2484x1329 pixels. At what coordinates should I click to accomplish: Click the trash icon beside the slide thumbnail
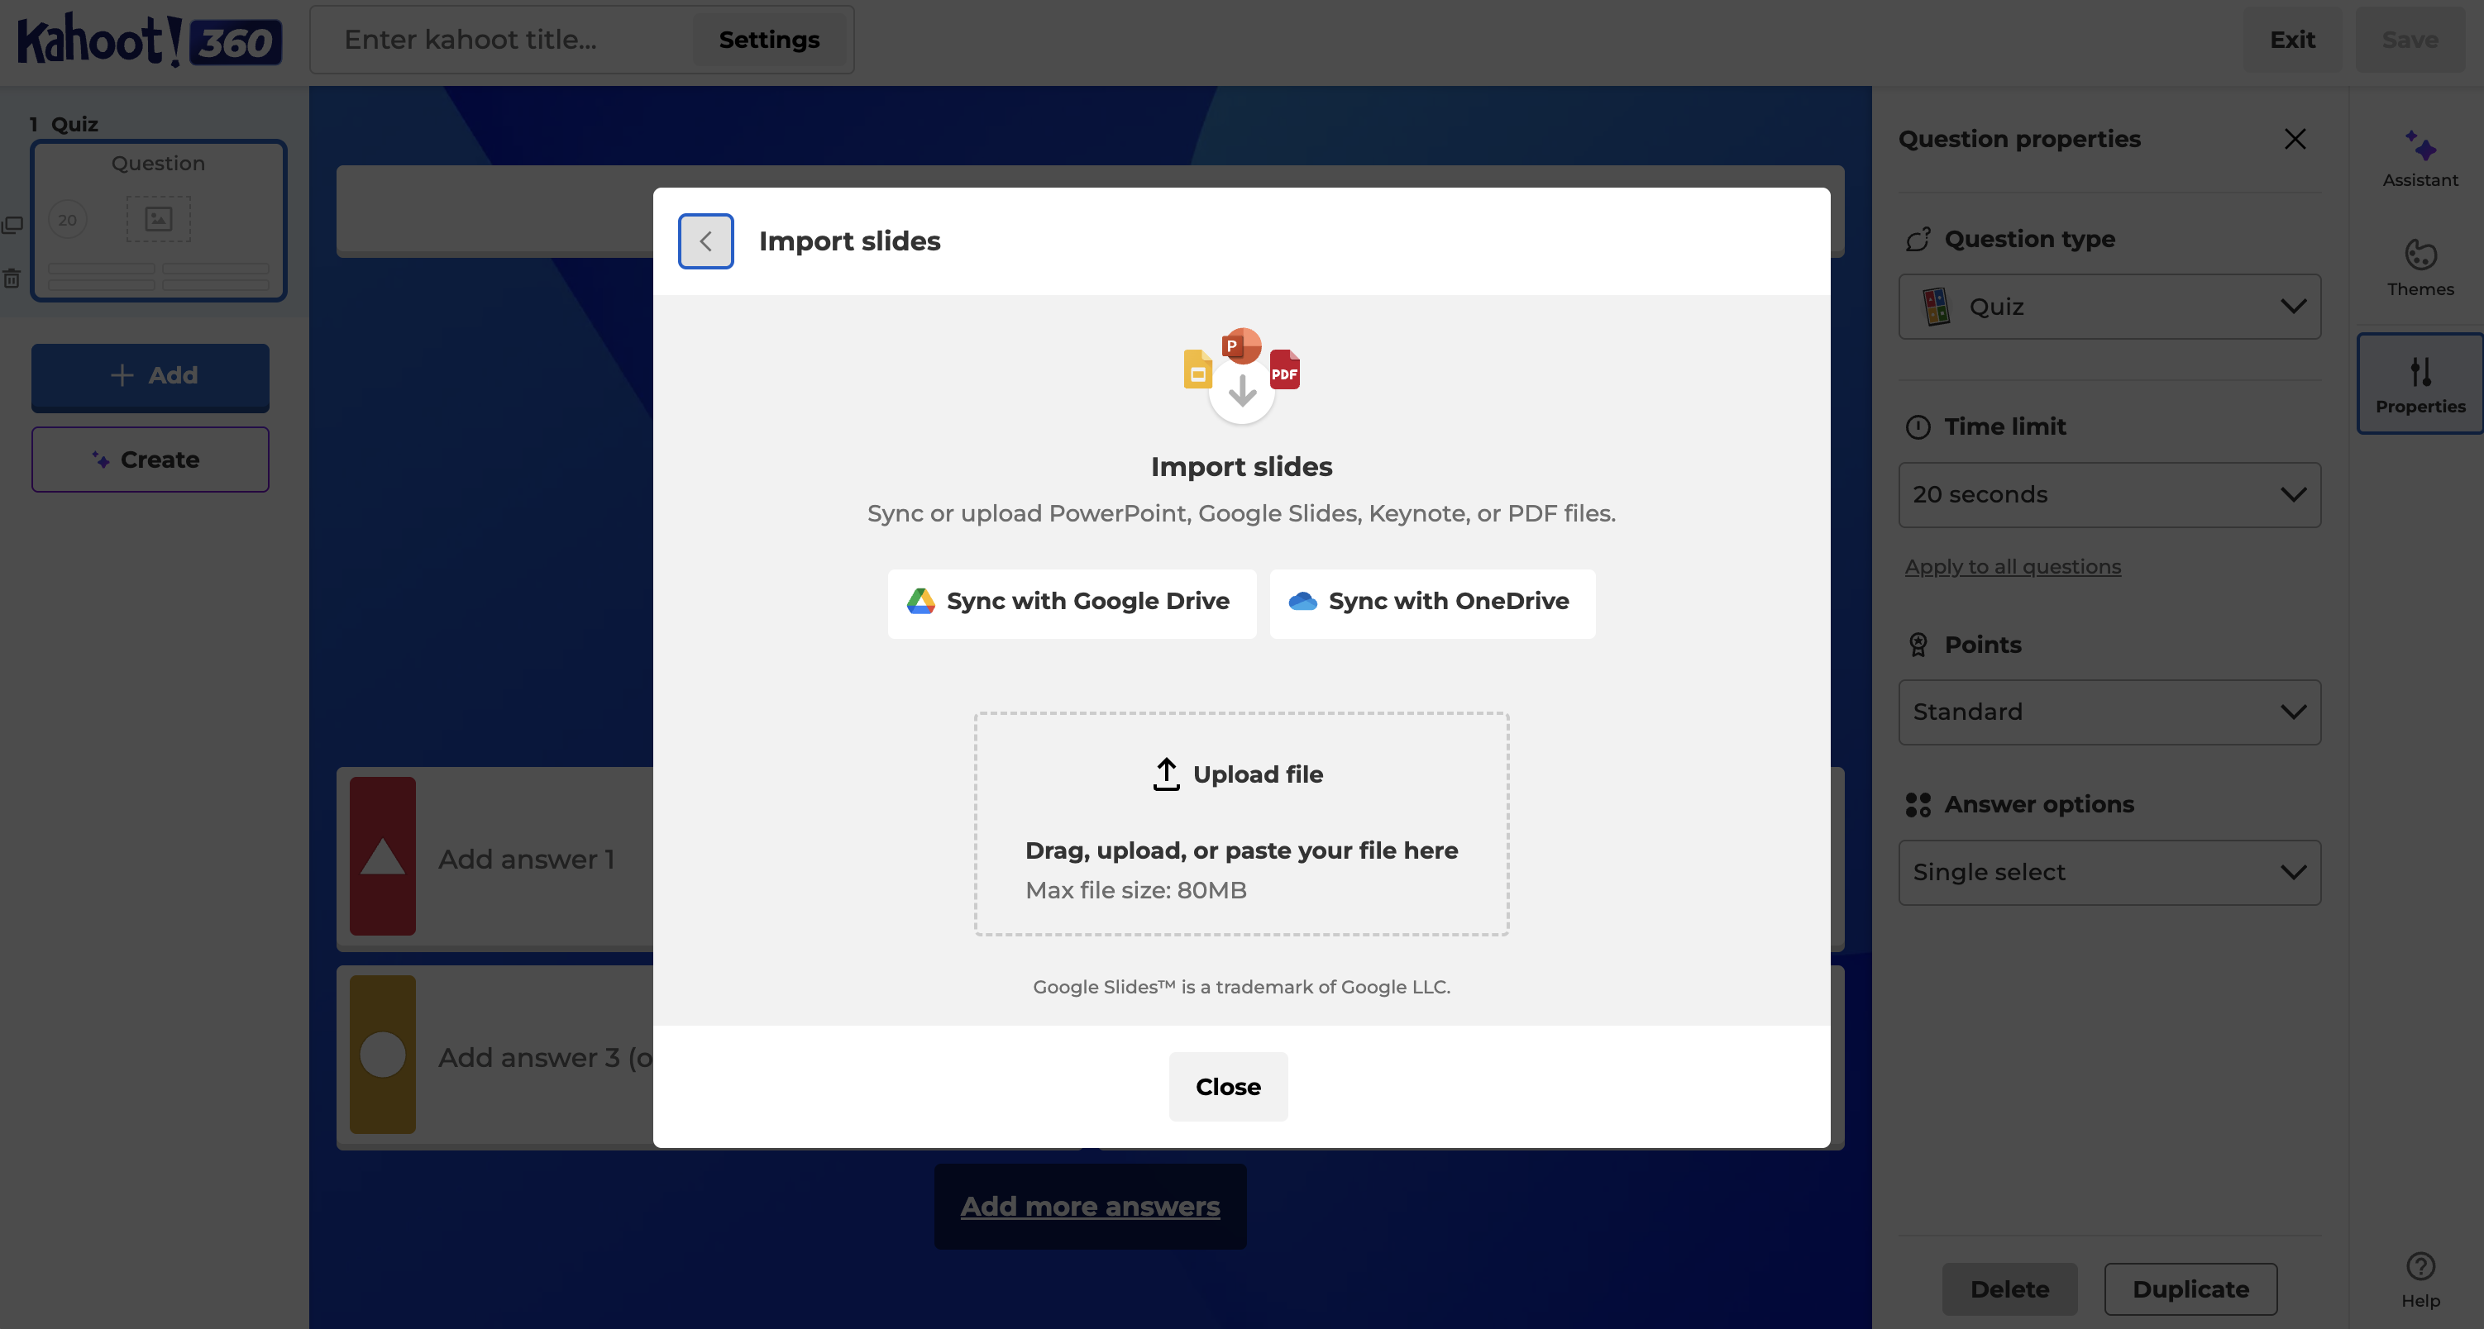pos(12,279)
